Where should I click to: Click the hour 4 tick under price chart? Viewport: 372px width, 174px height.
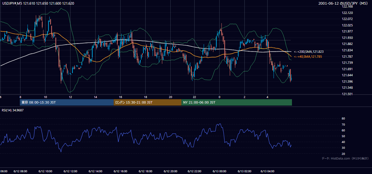point(267,97)
